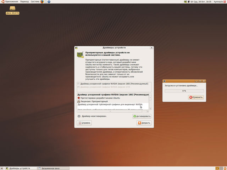Click the hardware card icon in the drivers dialog

tap(80, 55)
